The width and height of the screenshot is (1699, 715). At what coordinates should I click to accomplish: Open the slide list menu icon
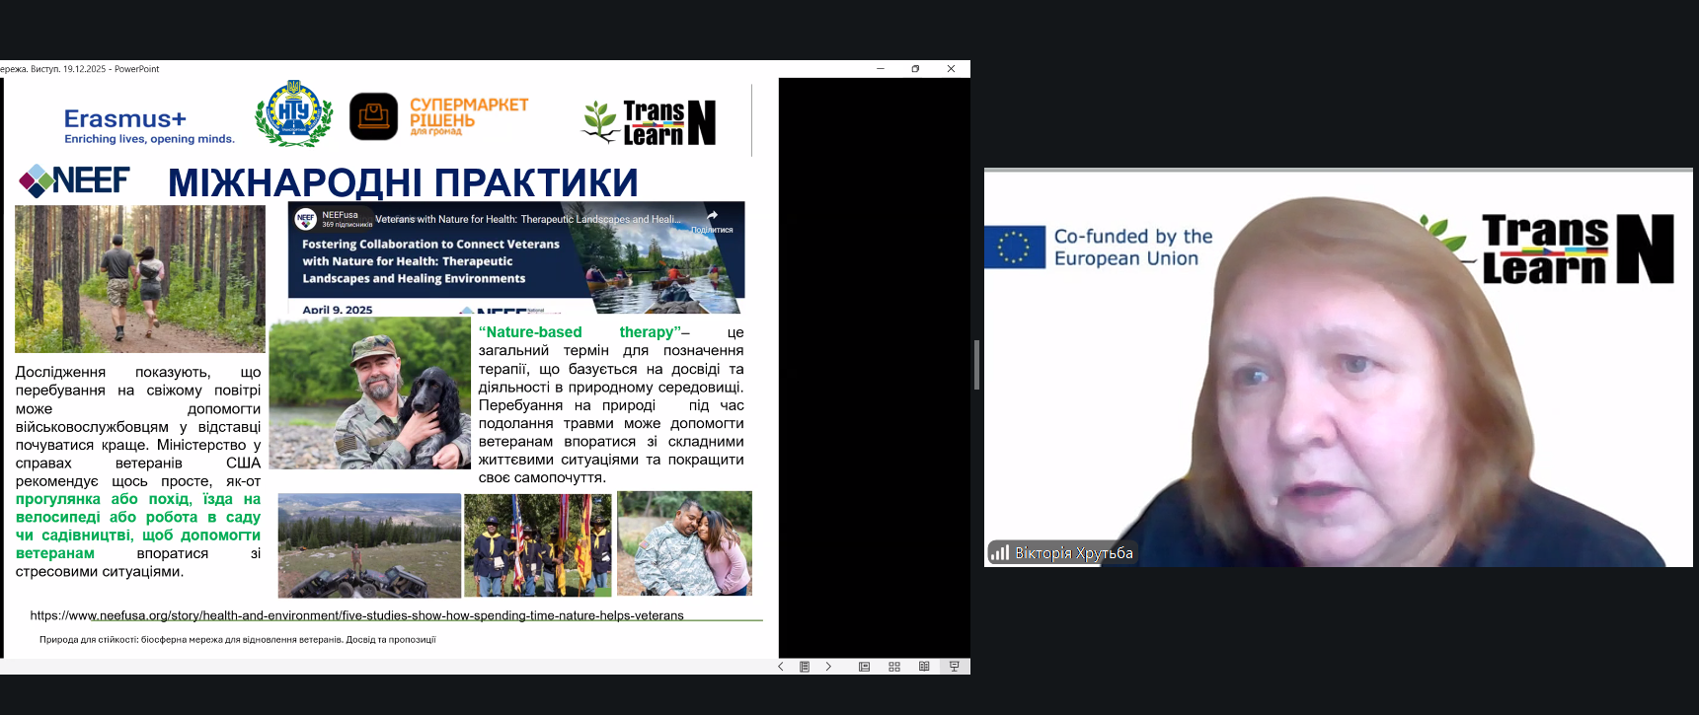(x=805, y=667)
